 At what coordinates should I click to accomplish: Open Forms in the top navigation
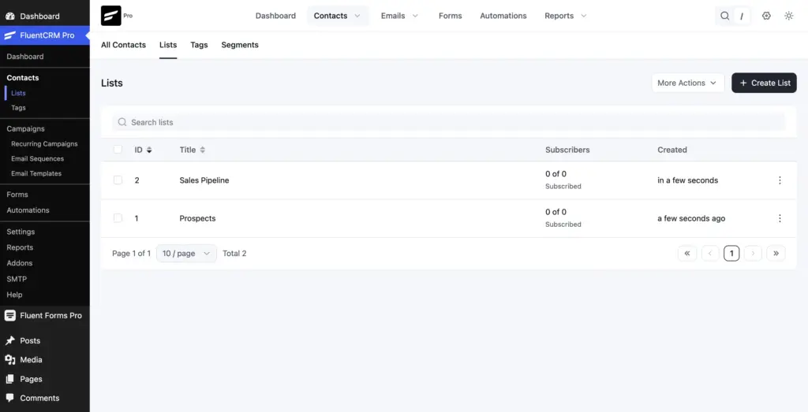coord(451,16)
